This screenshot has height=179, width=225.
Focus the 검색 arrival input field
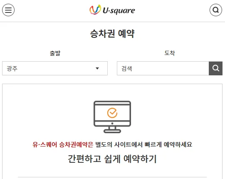pos(163,68)
